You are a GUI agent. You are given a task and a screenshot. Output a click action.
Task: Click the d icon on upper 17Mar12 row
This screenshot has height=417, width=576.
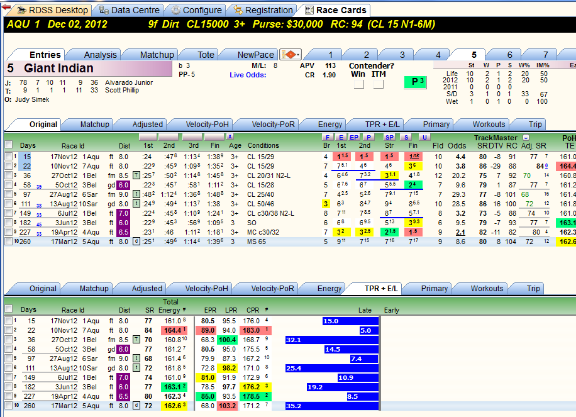pos(136,242)
